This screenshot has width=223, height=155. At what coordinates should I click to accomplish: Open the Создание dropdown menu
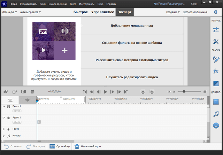click(173, 12)
